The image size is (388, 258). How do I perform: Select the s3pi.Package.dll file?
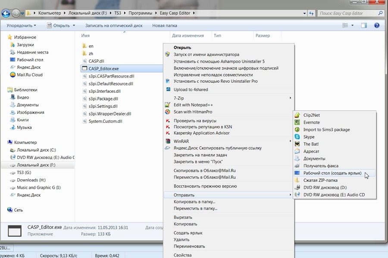103,99
